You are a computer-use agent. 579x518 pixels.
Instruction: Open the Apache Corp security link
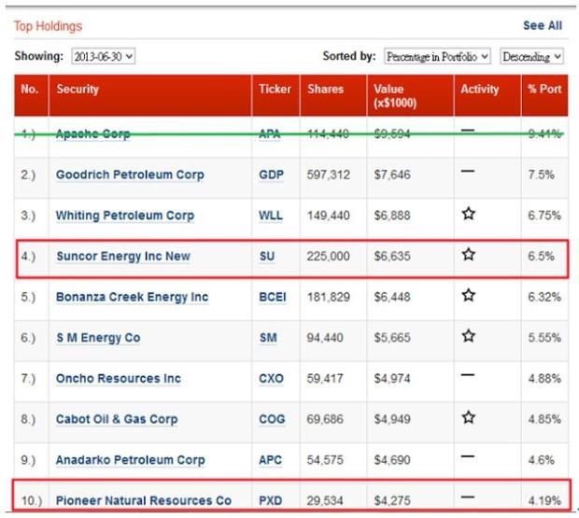coord(93,133)
